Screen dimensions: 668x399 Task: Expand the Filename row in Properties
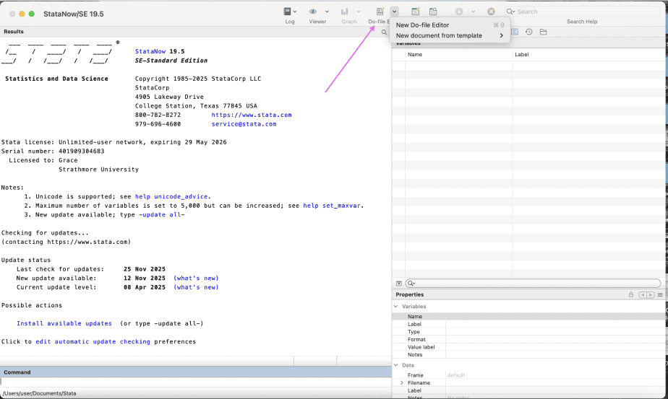[x=402, y=383]
